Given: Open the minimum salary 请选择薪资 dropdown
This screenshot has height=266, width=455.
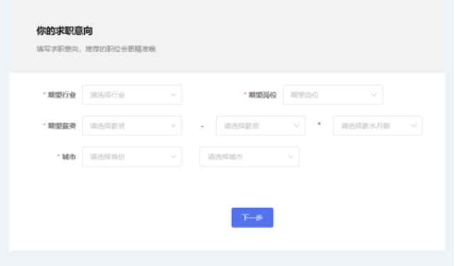Looking at the screenshot, I should pos(132,126).
